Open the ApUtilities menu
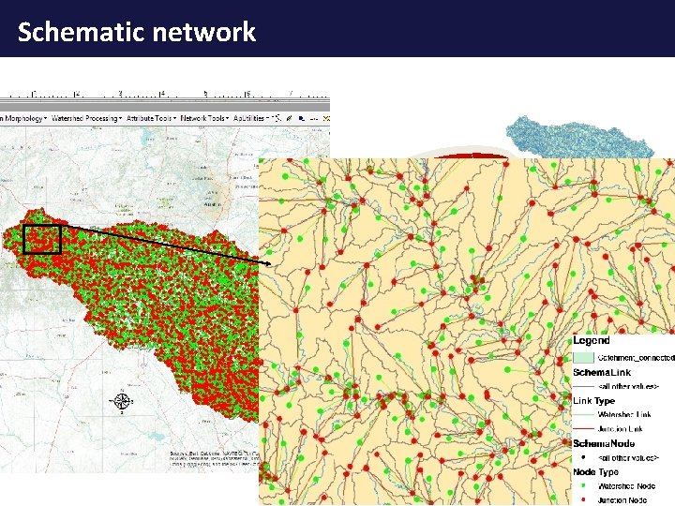This screenshot has width=675, height=506. pos(251,118)
